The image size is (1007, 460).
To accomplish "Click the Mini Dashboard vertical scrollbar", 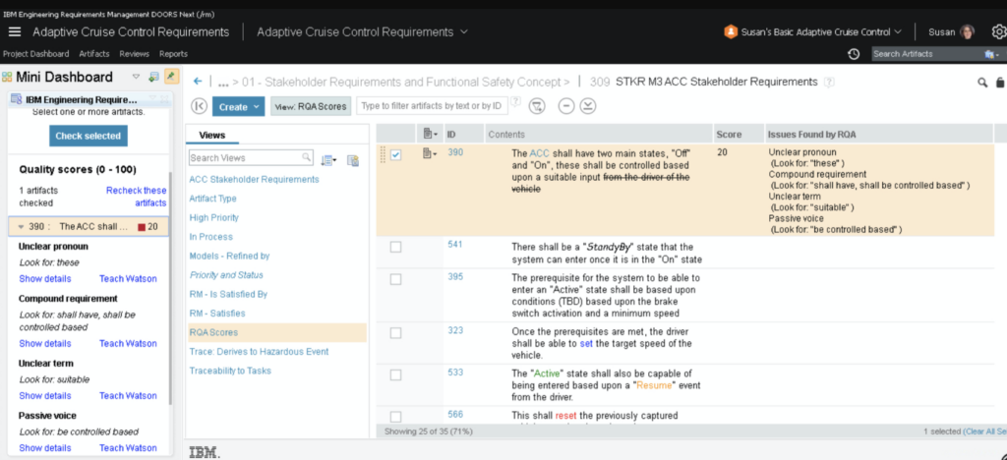I will 169,289.
